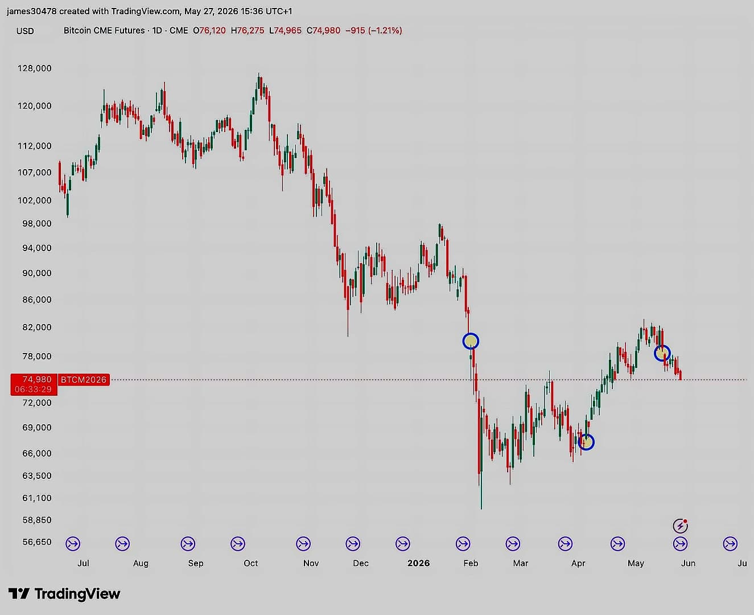Click the USD currency label

point(25,31)
